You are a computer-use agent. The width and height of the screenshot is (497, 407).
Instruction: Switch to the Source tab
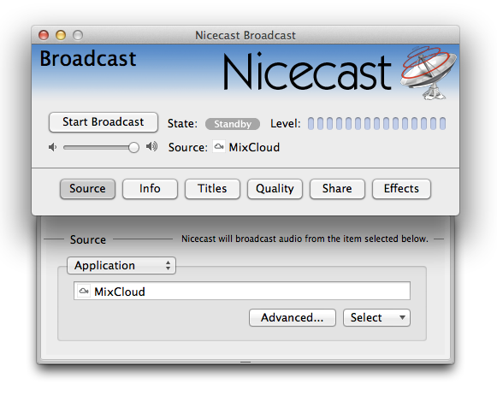pos(87,189)
